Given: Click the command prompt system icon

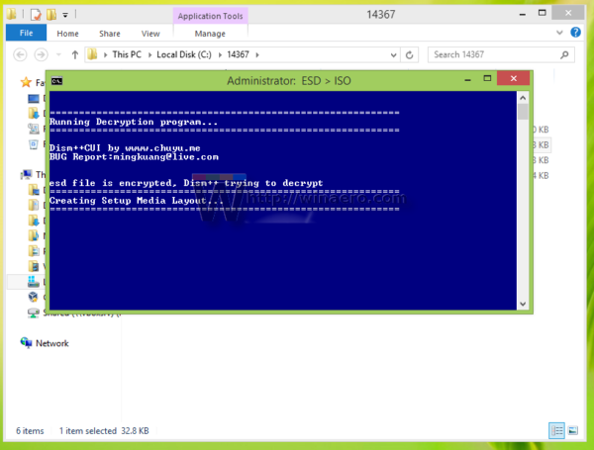Looking at the screenshot, I should point(57,81).
